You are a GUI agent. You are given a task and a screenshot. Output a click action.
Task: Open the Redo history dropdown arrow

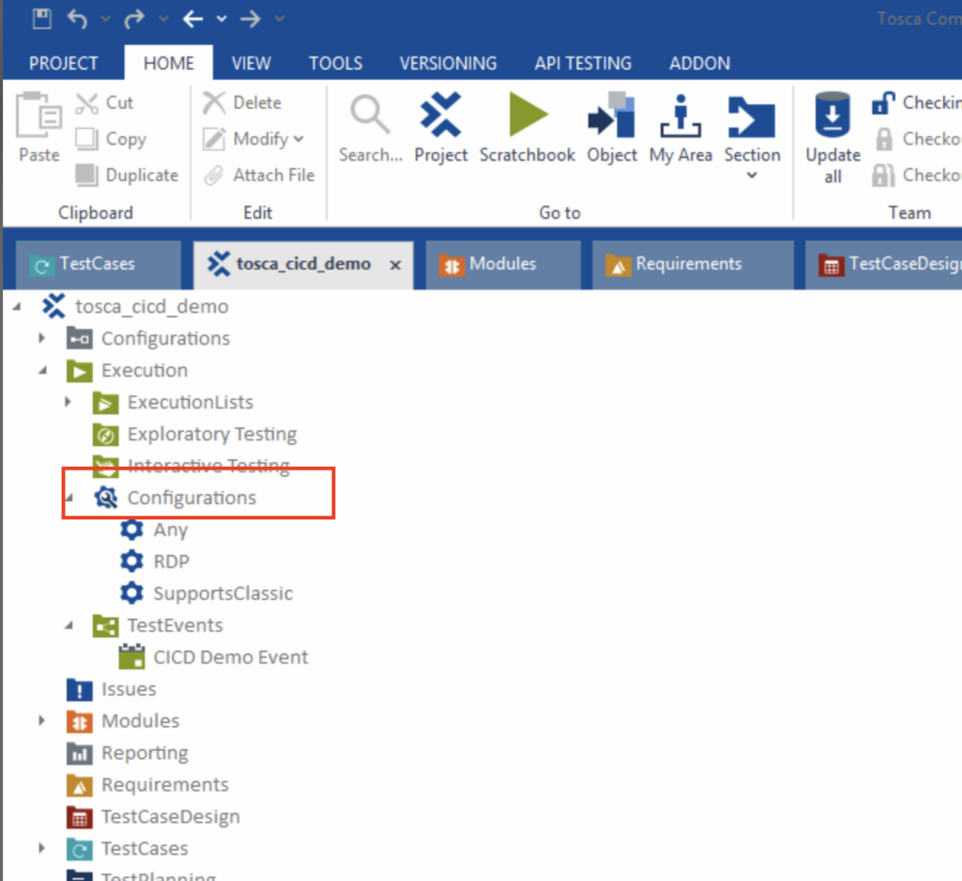[163, 19]
